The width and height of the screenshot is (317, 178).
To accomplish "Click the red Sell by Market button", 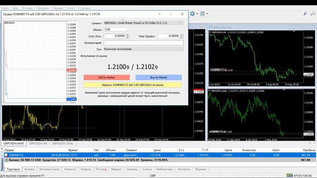I will point(106,78).
